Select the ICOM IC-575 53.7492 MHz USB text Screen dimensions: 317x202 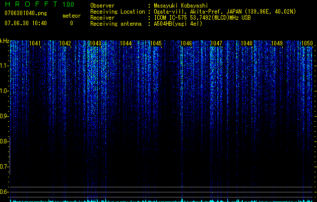(x=203, y=18)
